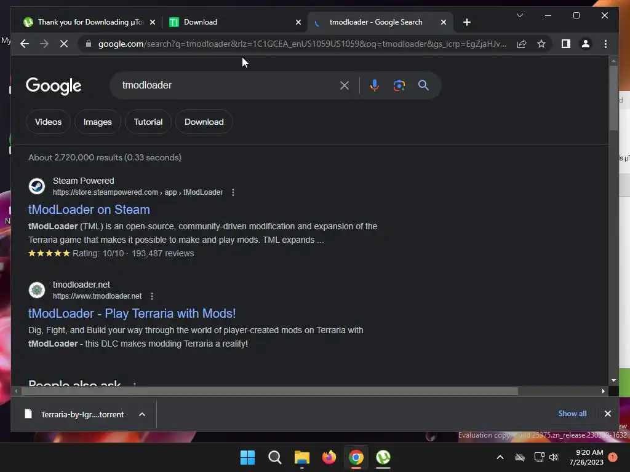Viewport: 630px width, 472px height.
Task: Close the uTorrent thank you tab
Action: (153, 22)
